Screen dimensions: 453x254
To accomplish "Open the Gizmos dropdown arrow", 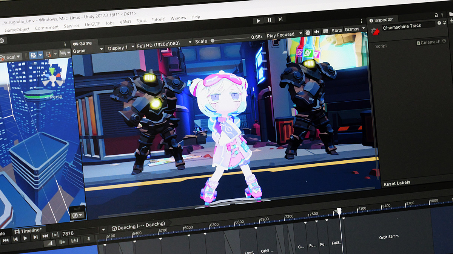I will tap(364, 28).
